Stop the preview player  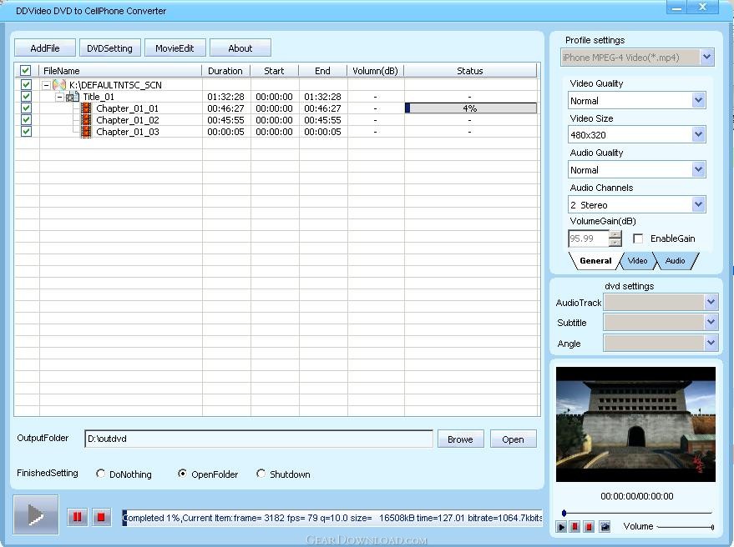point(590,527)
